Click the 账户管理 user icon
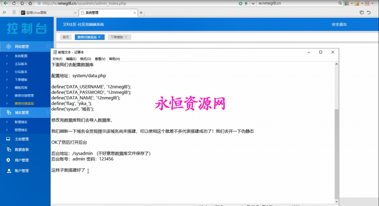This screenshot has height=206, width=379. pyautogui.click(x=8, y=171)
